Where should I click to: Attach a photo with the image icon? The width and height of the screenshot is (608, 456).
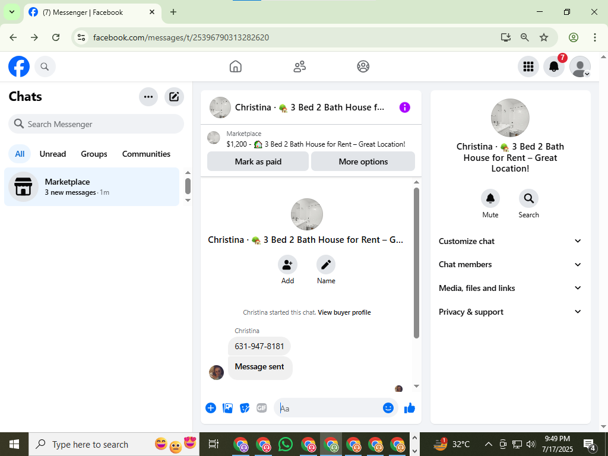227,408
